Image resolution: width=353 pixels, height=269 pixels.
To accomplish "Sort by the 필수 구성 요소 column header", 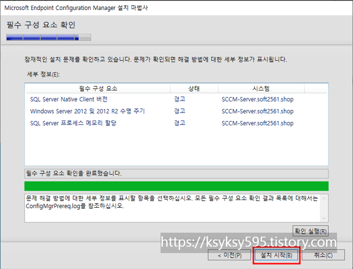I will pos(98,88).
